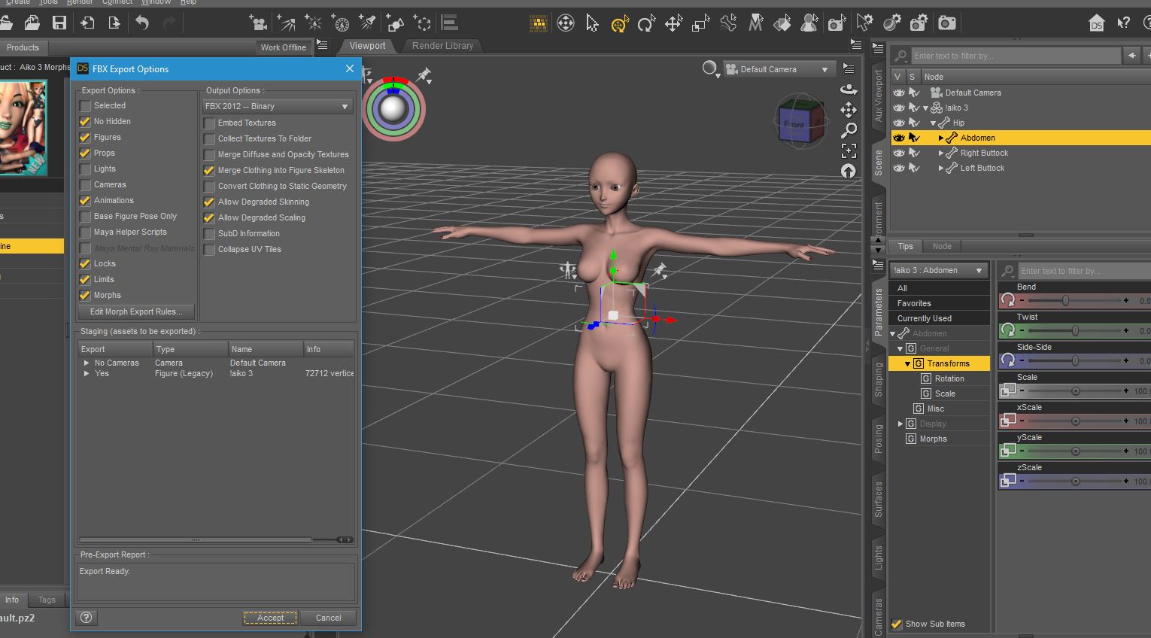Open the Node tab beside Tips

point(942,246)
